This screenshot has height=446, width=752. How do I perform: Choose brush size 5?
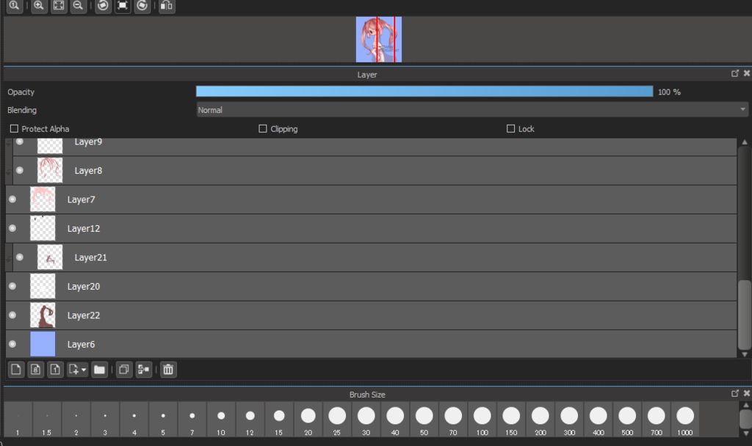(163, 419)
